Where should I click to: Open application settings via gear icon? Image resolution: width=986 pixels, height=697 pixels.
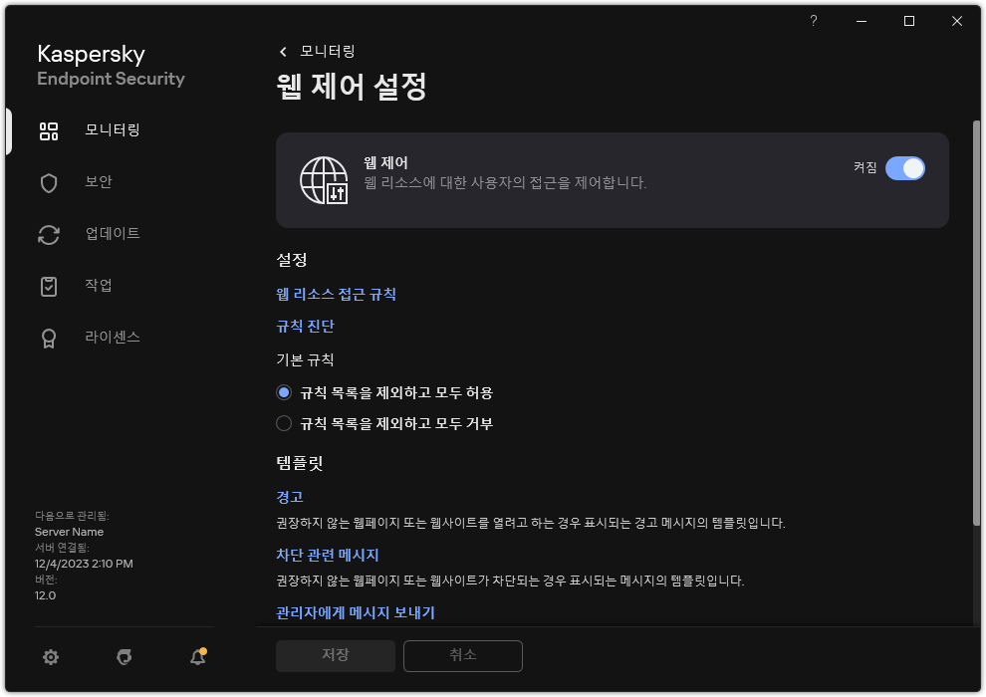pos(50,657)
